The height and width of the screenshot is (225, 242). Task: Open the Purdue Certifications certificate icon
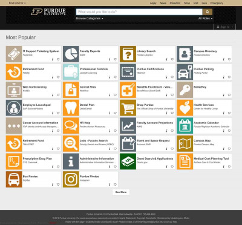tap(128, 72)
